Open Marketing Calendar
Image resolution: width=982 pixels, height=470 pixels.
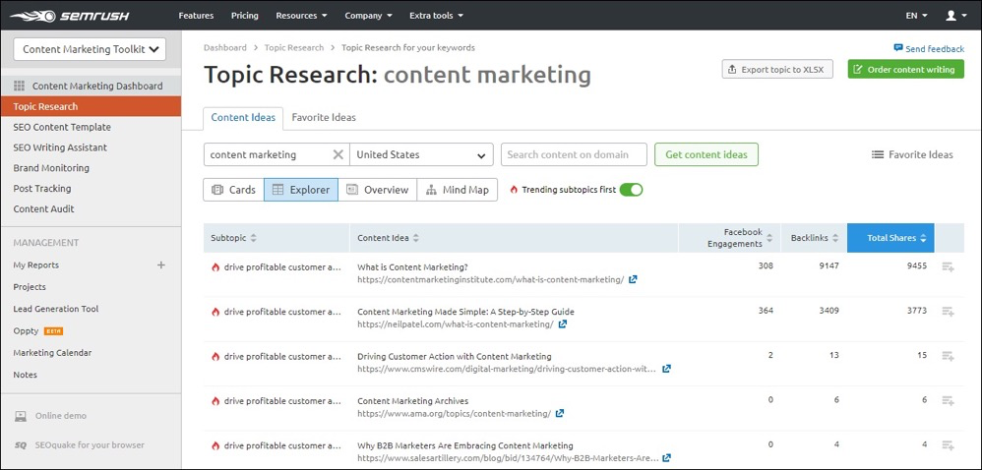(52, 352)
